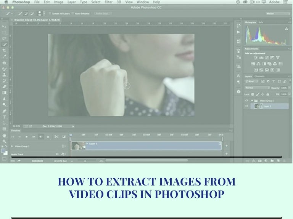Image resolution: width=293 pixels, height=219 pixels.
Task: Select the Zoom tool
Action: (4, 141)
